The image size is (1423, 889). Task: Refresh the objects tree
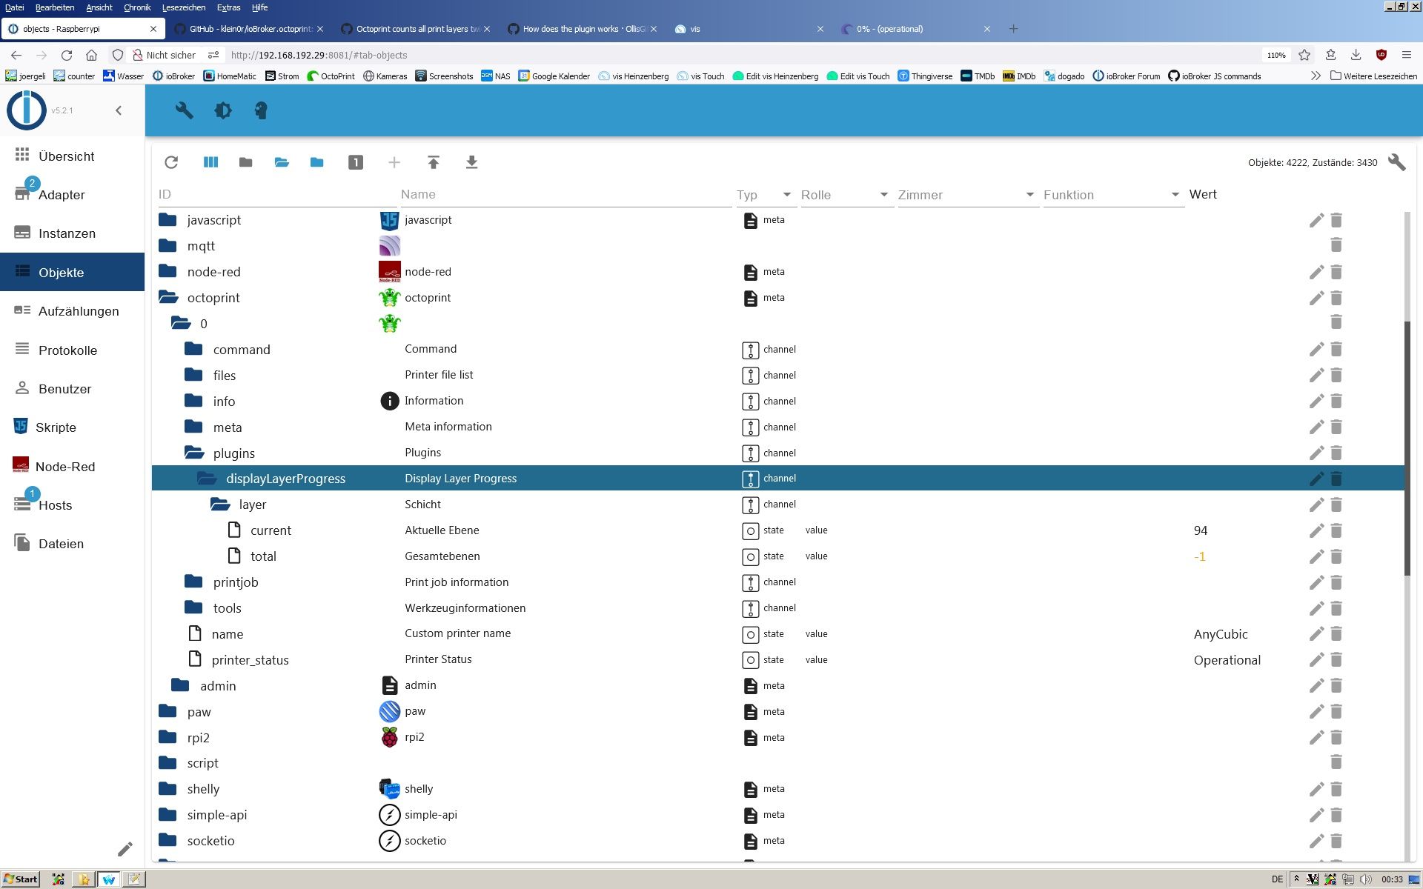coord(171,162)
